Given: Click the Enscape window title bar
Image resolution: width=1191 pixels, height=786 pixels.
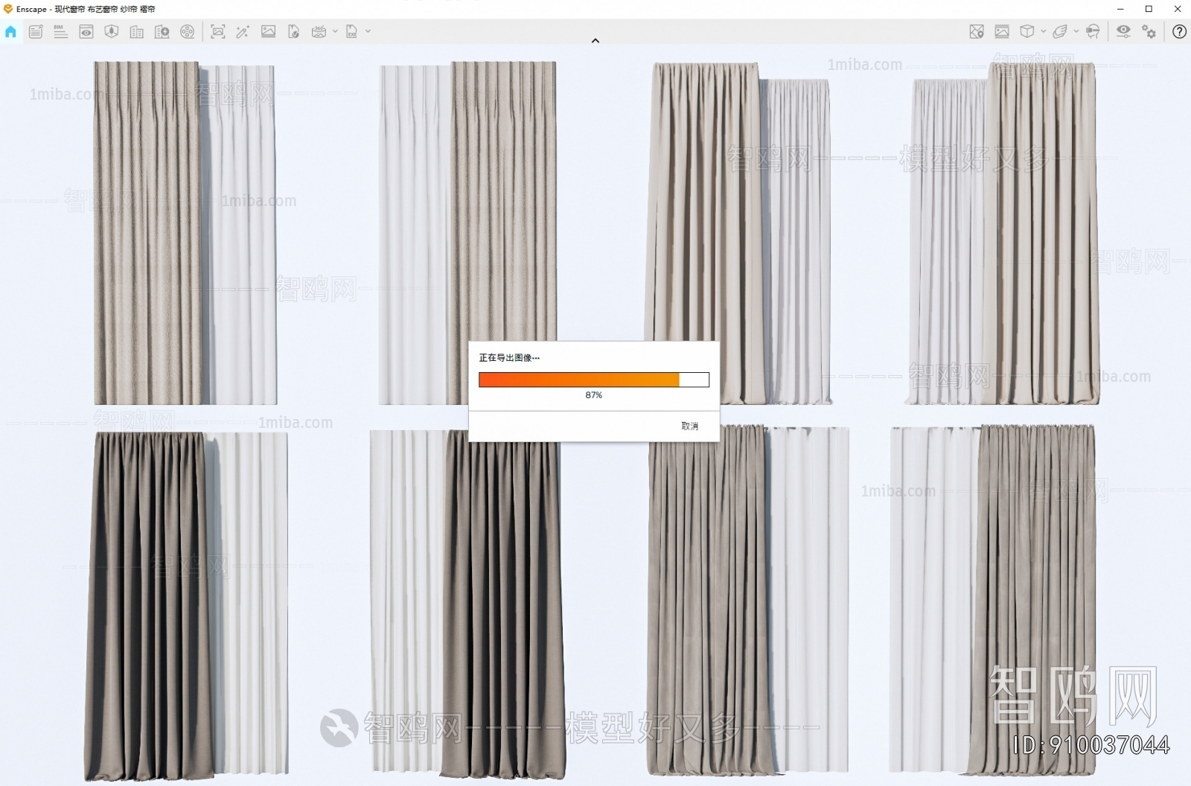Looking at the screenshot, I should [82, 9].
